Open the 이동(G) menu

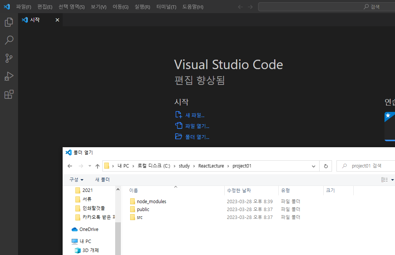120,7
